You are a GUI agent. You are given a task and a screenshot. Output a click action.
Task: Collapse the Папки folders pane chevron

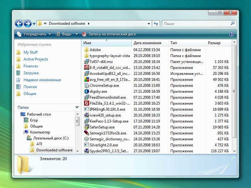(x=77, y=107)
